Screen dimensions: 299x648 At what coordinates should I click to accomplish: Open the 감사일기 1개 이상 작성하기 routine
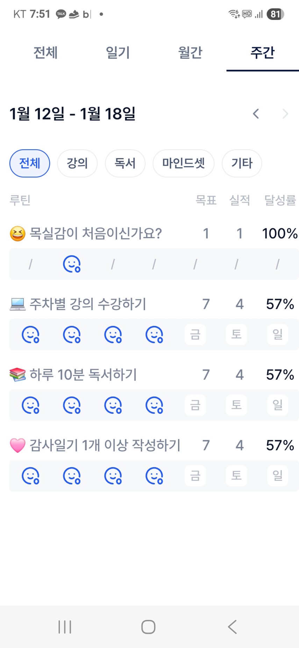105,445
